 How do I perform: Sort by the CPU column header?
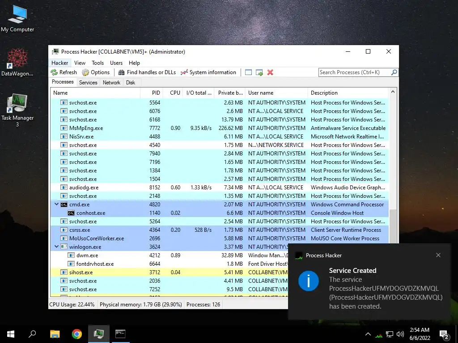(173, 93)
